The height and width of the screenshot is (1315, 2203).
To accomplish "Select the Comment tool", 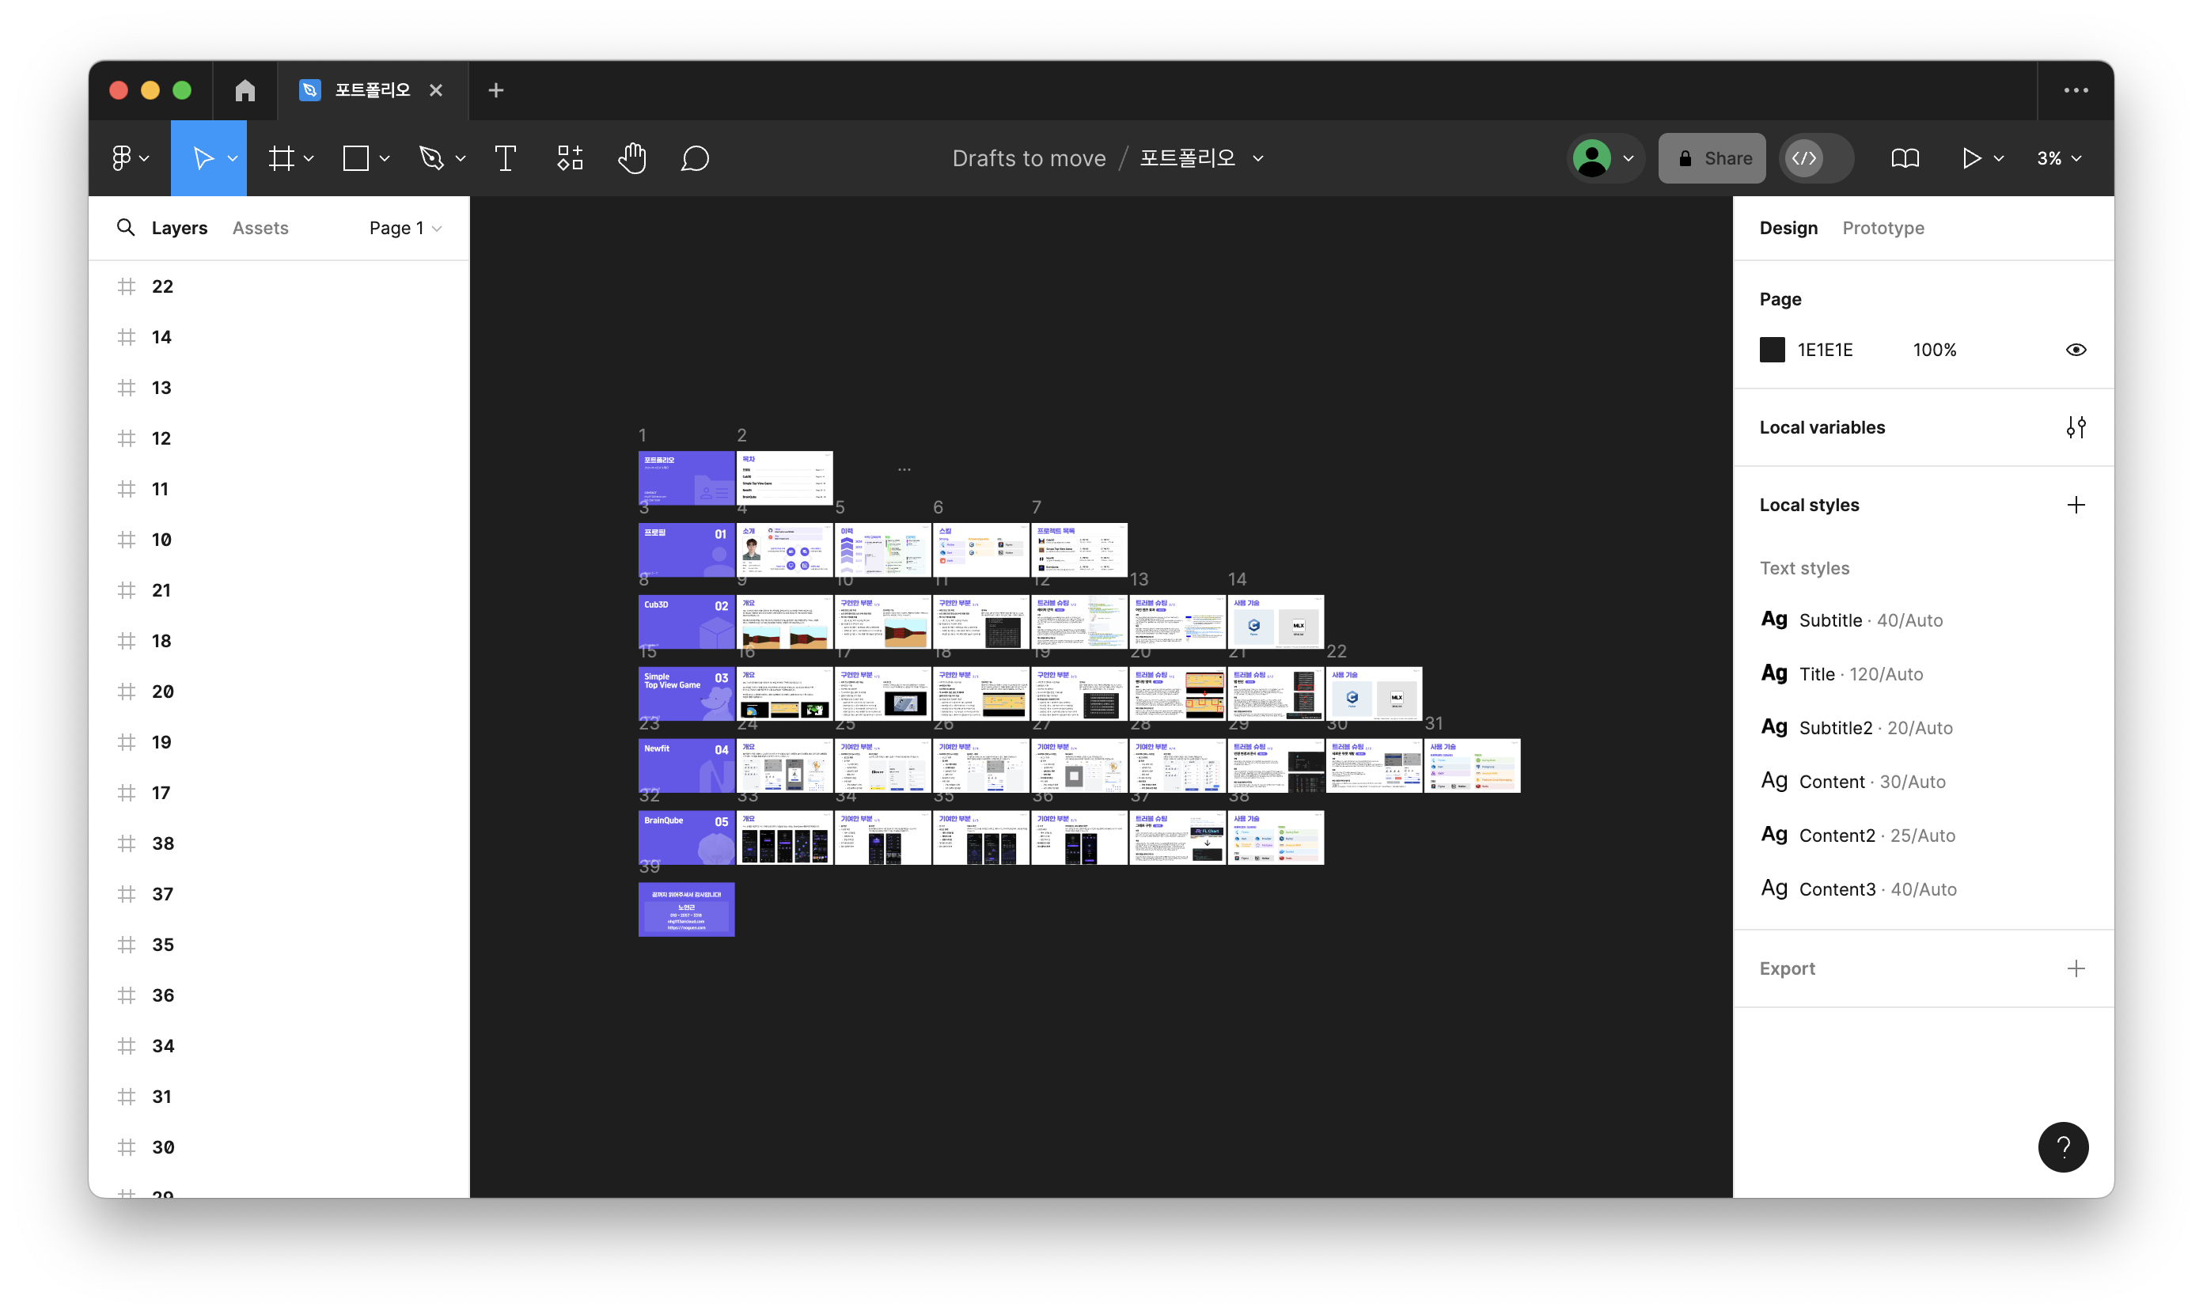I will [695, 158].
